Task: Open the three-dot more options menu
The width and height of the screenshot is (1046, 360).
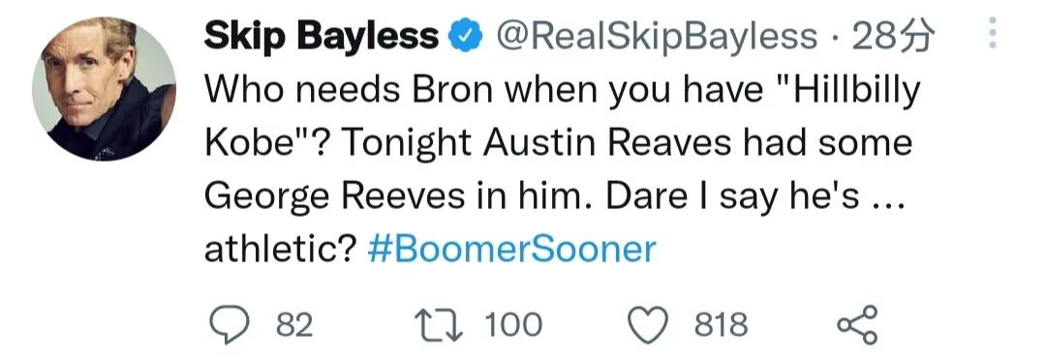Action: [x=993, y=32]
